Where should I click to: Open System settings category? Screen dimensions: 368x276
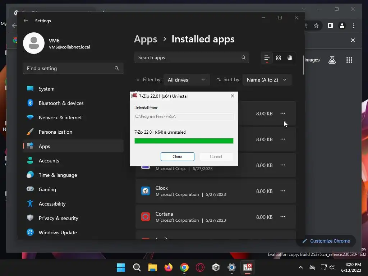tap(73, 89)
